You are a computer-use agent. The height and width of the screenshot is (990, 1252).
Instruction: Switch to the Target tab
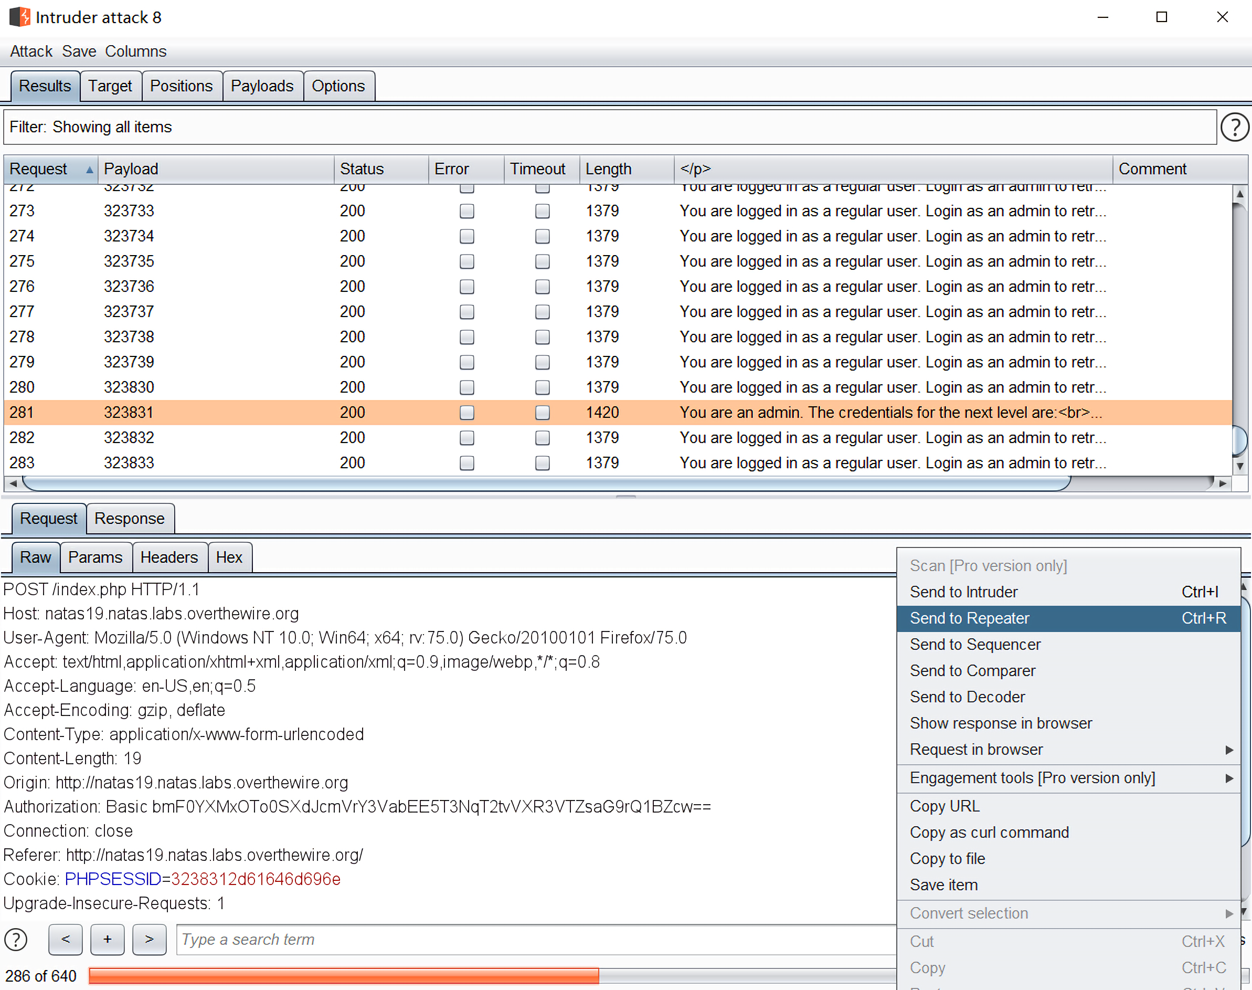(110, 86)
